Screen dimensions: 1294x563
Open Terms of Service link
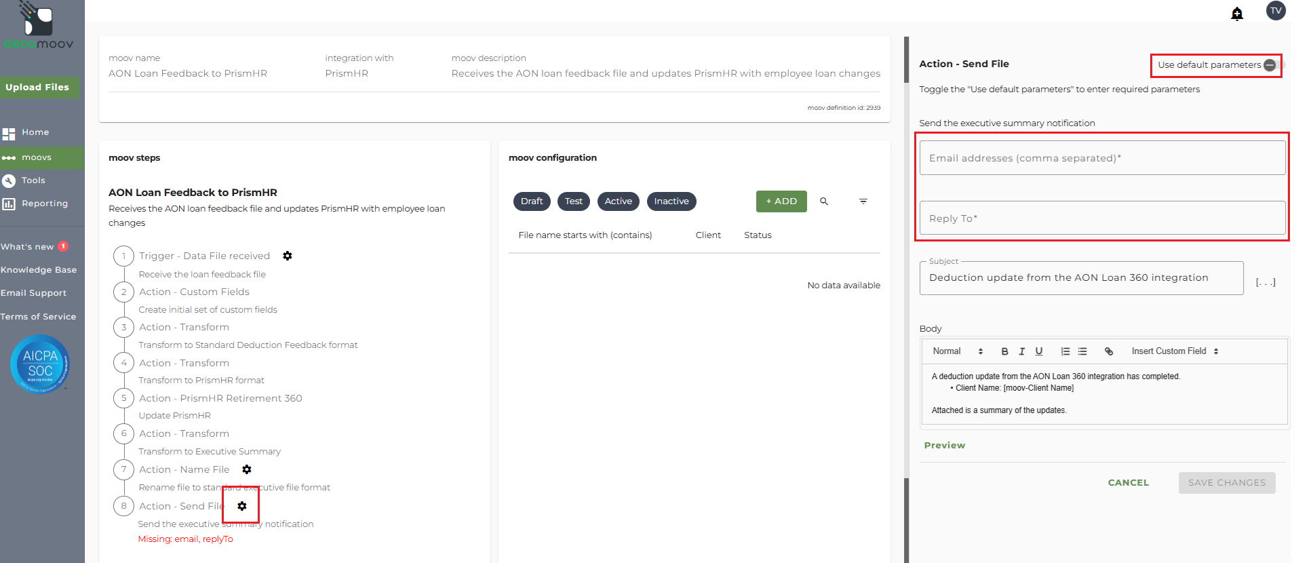coord(39,317)
